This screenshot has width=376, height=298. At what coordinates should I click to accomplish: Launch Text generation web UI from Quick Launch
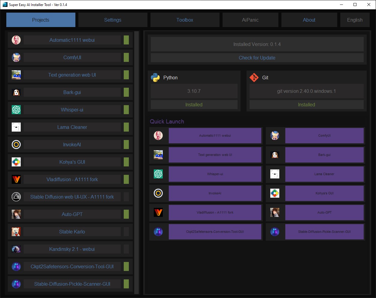pyautogui.click(x=215, y=155)
